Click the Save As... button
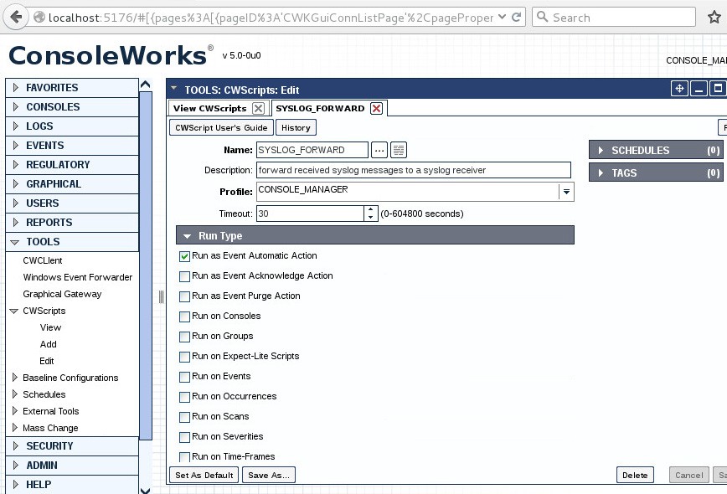Viewport: 727px width, 494px height. click(269, 475)
